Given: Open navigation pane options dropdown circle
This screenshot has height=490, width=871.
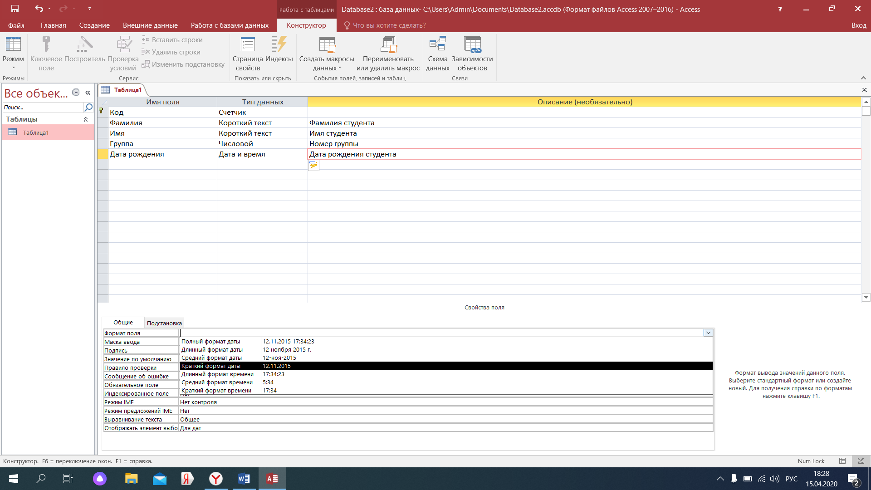Looking at the screenshot, I should 76,93.
